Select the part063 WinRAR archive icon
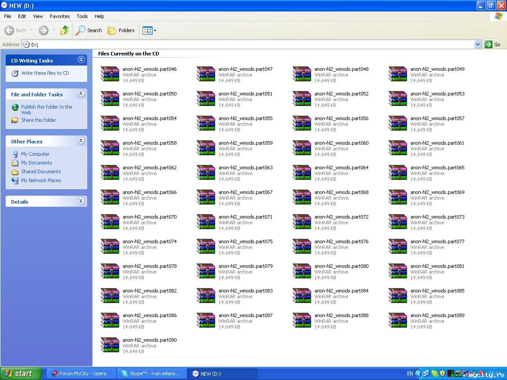Image resolution: width=507 pixels, height=380 pixels. click(x=206, y=172)
